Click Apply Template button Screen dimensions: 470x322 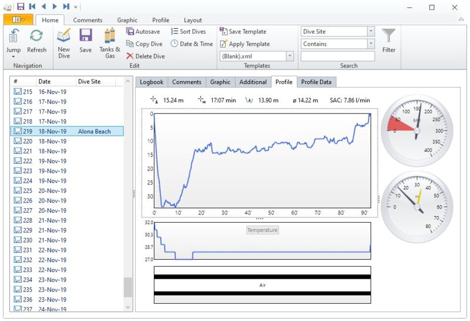coord(244,44)
